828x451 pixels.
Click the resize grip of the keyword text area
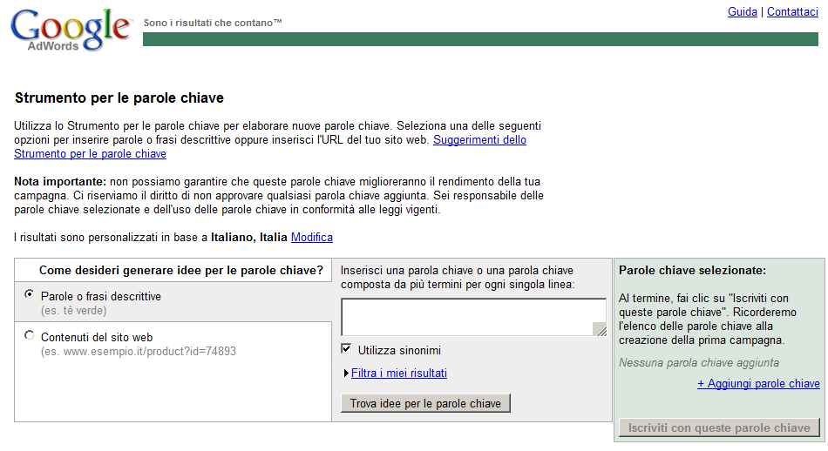coord(600,329)
